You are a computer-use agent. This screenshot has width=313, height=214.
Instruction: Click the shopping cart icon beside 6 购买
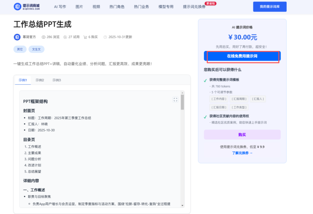coord(85,37)
